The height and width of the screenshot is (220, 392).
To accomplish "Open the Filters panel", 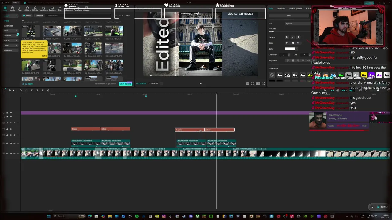I will 60,9.
